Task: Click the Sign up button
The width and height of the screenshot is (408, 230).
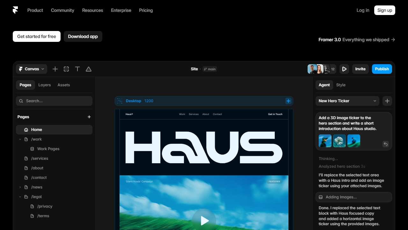Action: pyautogui.click(x=385, y=10)
